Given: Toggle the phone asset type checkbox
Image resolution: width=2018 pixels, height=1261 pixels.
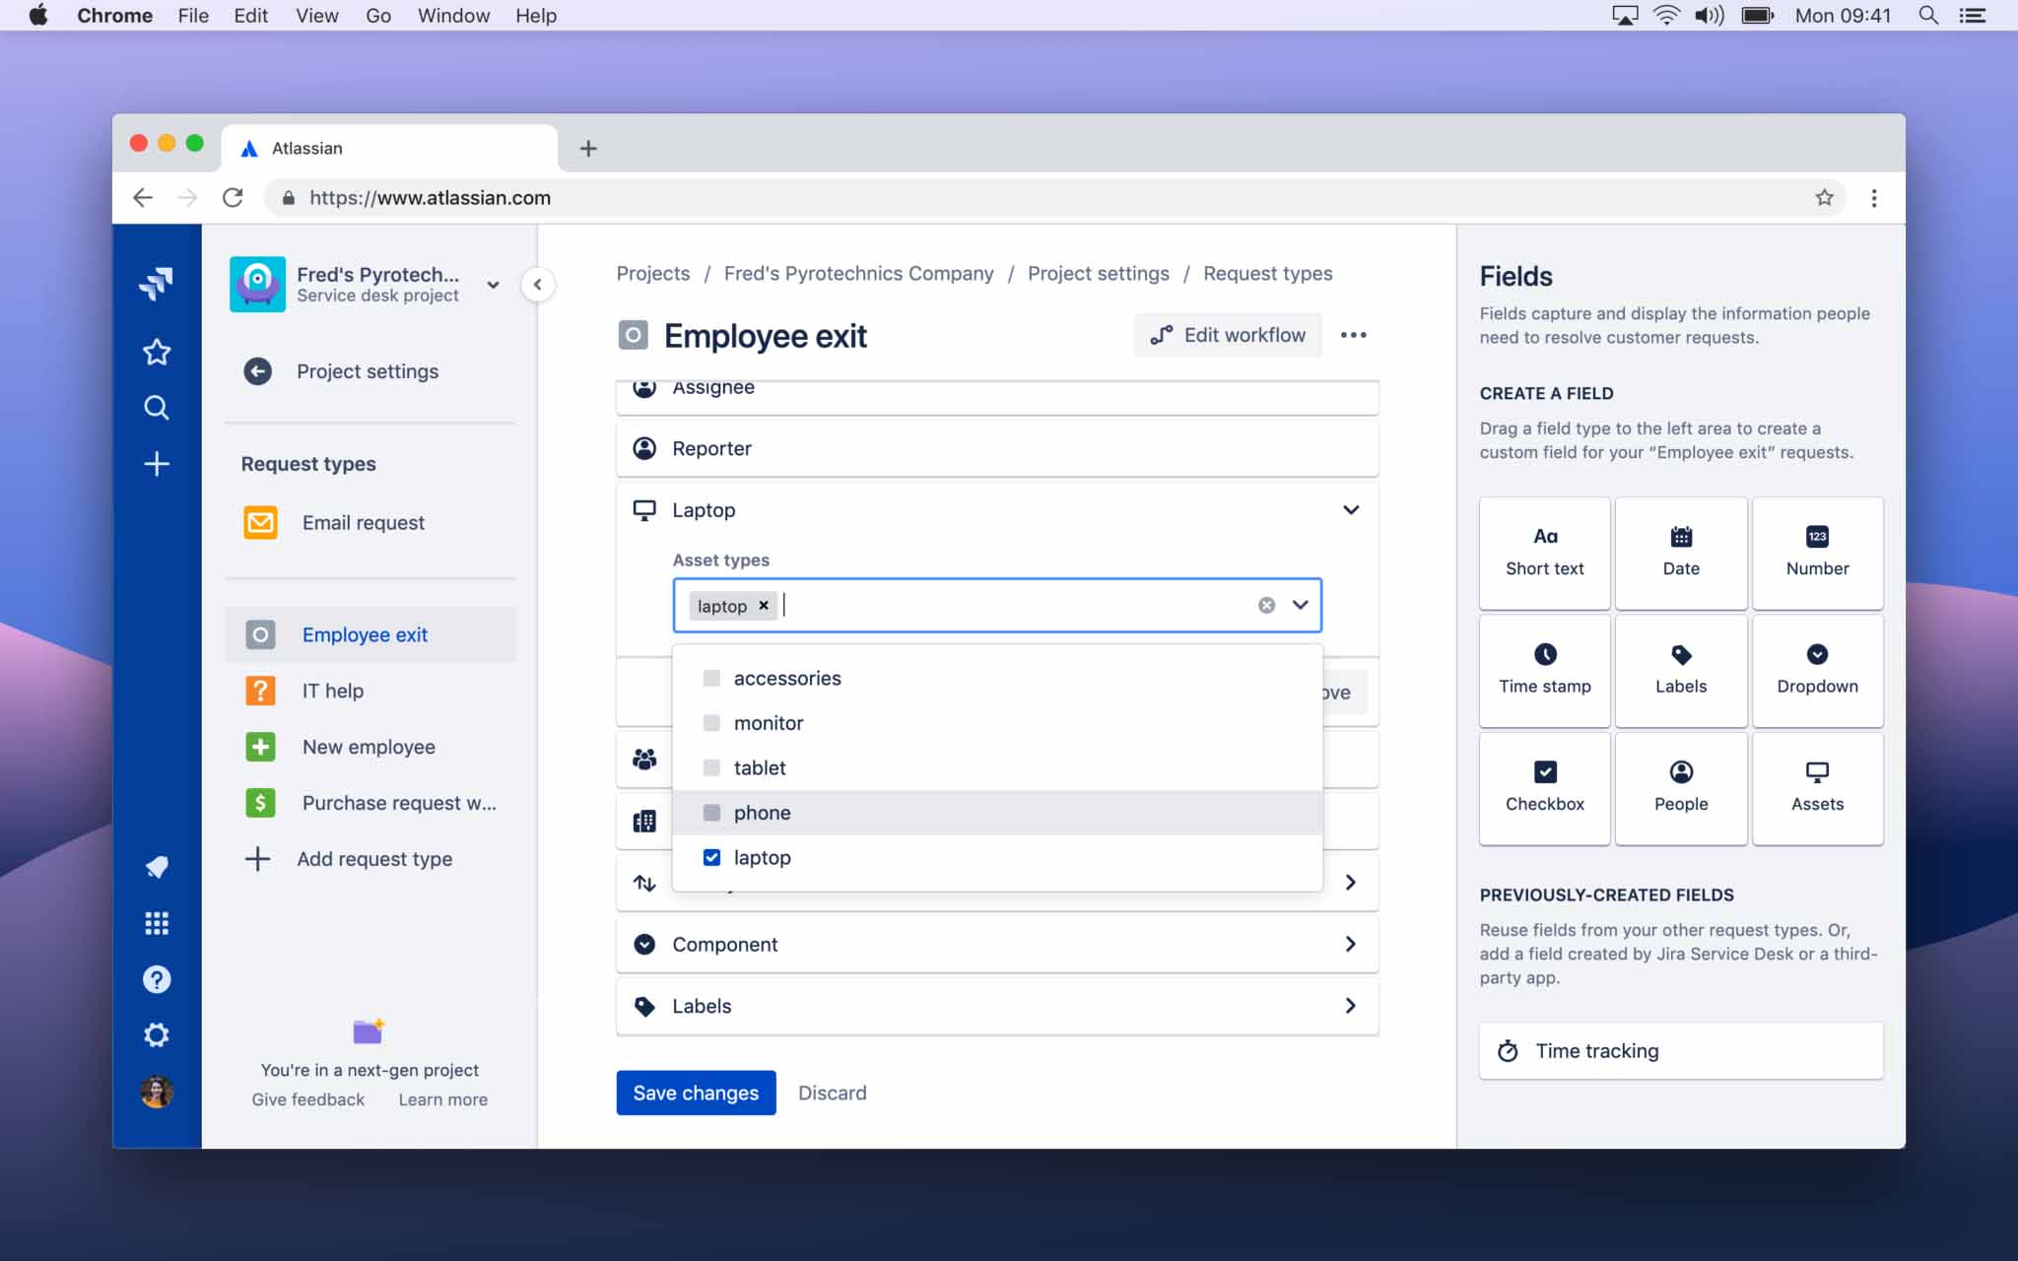Looking at the screenshot, I should click(x=710, y=812).
